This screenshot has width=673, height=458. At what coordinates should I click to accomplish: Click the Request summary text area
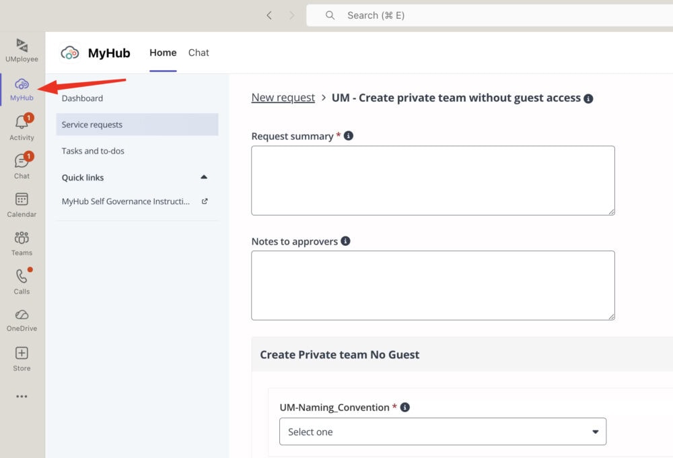tap(433, 181)
